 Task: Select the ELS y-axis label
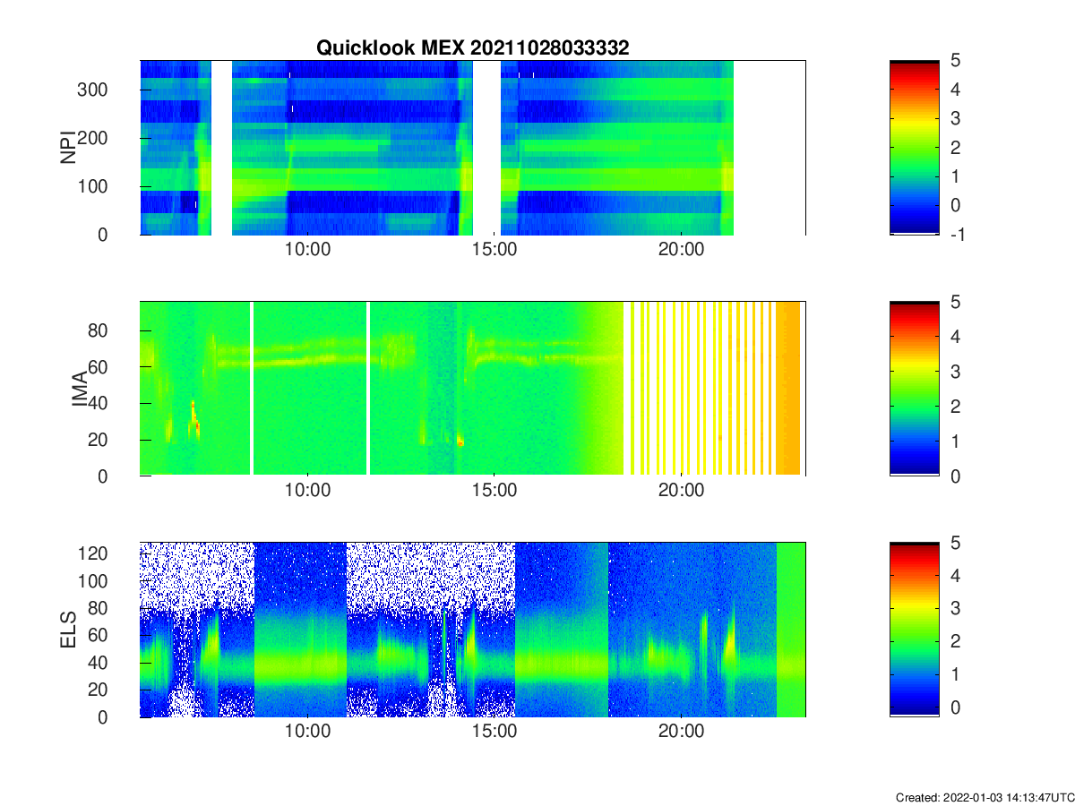point(67,630)
